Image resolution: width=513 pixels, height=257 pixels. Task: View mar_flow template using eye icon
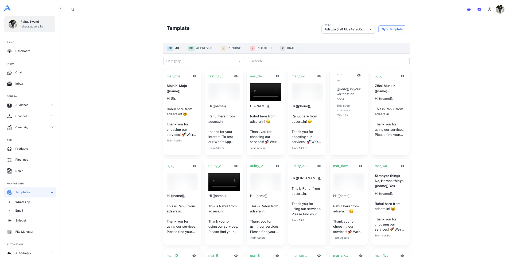(x=361, y=166)
